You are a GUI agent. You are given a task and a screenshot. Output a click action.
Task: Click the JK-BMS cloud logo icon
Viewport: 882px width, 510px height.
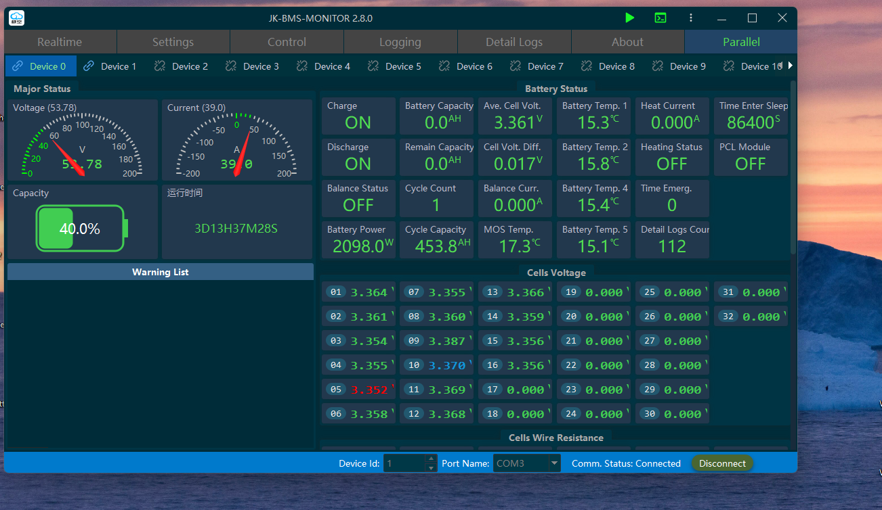[16, 18]
